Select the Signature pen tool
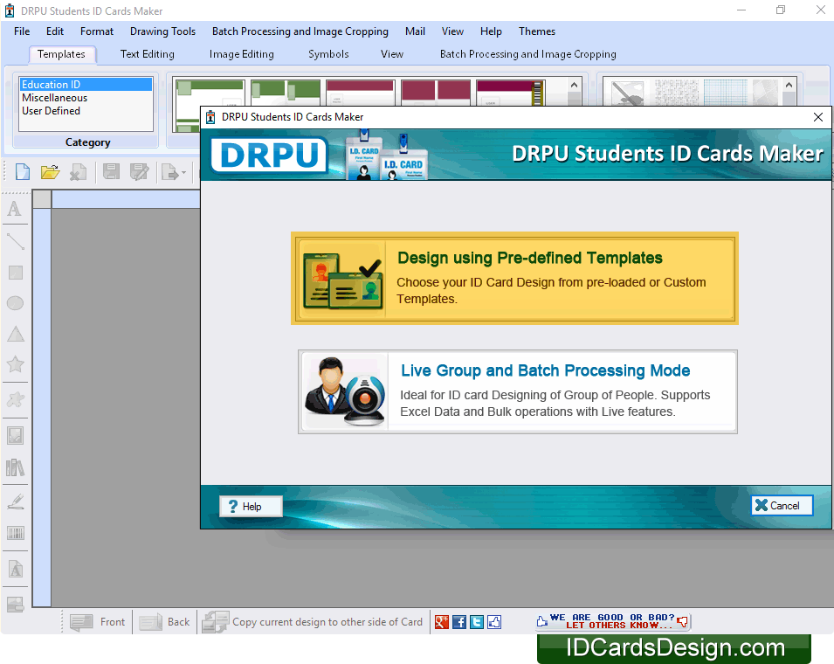This screenshot has width=834, height=664. tap(16, 501)
